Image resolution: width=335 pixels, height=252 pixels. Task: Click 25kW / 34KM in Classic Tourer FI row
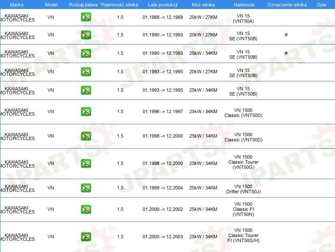(203, 237)
